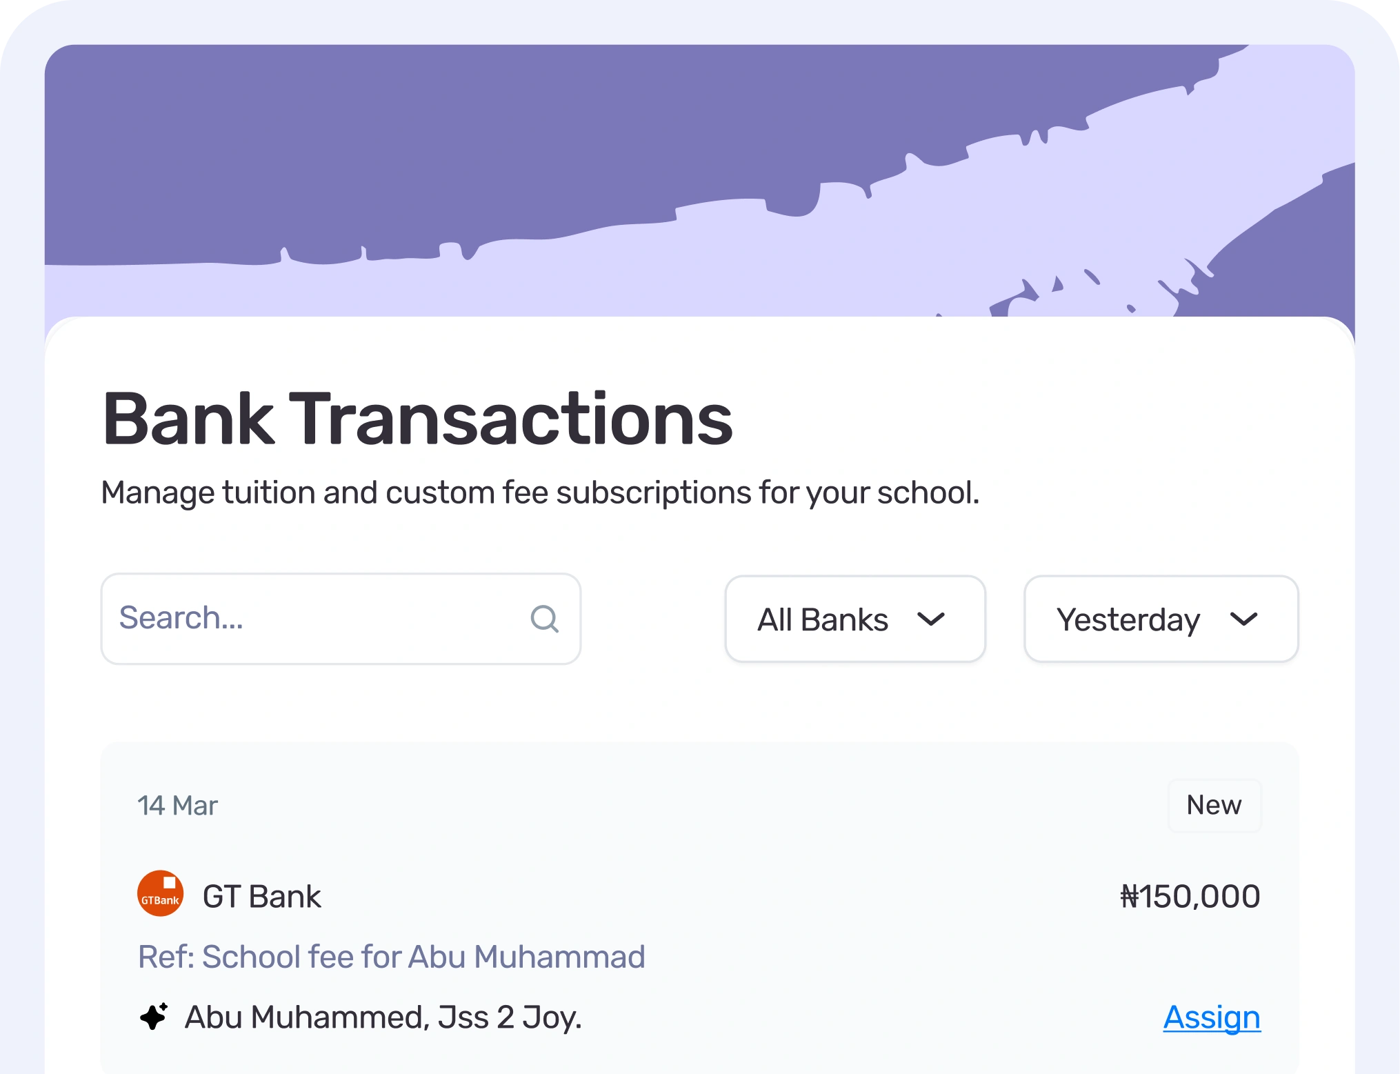Image resolution: width=1400 pixels, height=1074 pixels.
Task: Click the Assign link
Action: pyautogui.click(x=1212, y=1017)
